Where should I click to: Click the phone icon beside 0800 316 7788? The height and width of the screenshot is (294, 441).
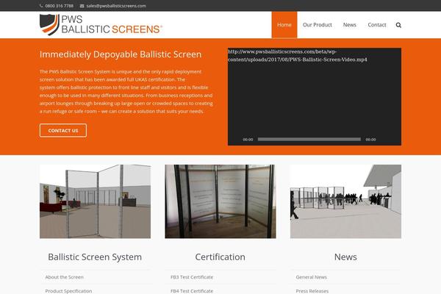point(41,6)
